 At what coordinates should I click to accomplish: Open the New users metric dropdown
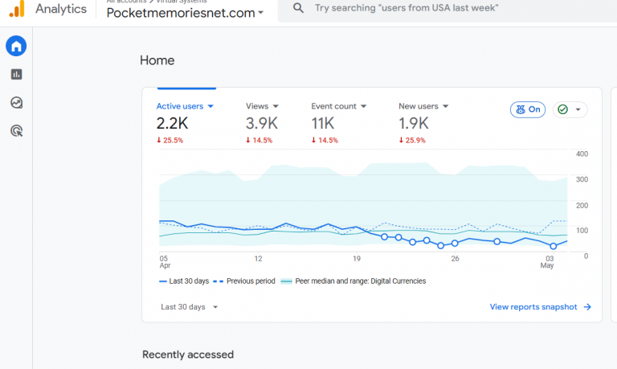click(x=423, y=106)
